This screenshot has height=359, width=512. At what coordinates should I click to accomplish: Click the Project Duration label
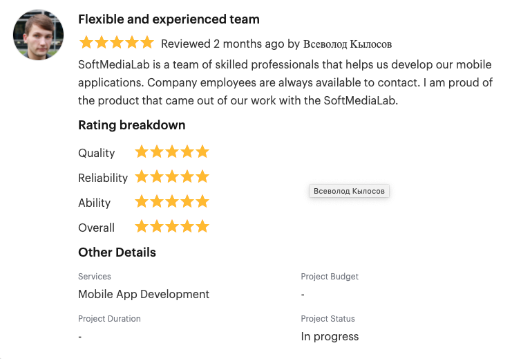[109, 319]
